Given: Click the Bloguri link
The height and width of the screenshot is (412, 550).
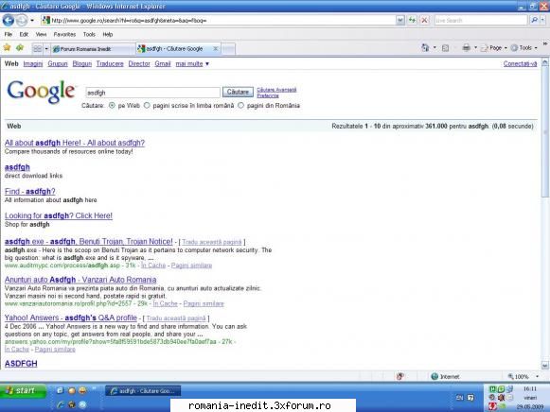Looking at the screenshot, I should click(82, 63).
